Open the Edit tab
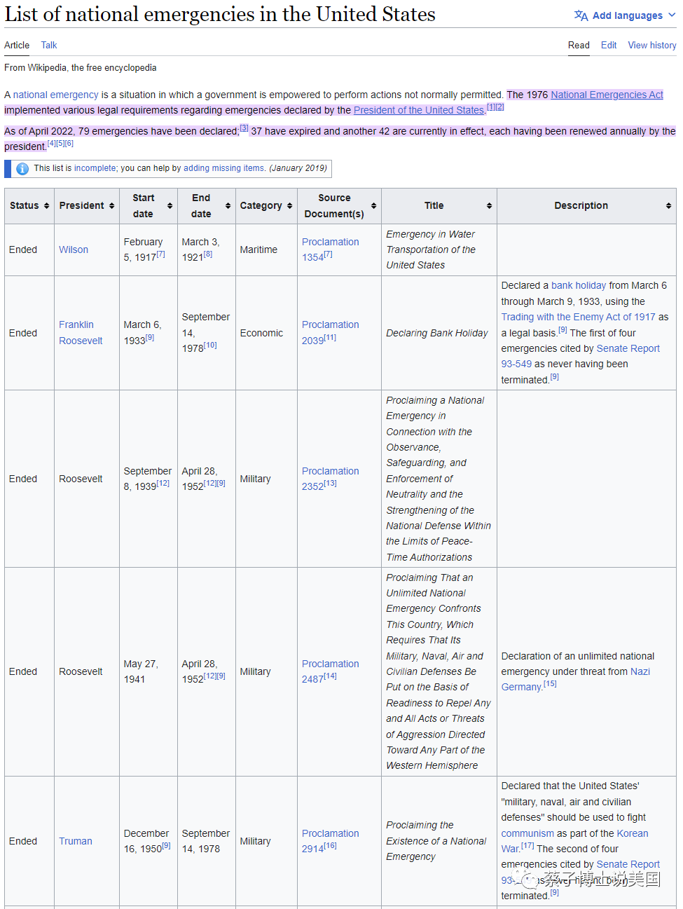 (x=609, y=45)
